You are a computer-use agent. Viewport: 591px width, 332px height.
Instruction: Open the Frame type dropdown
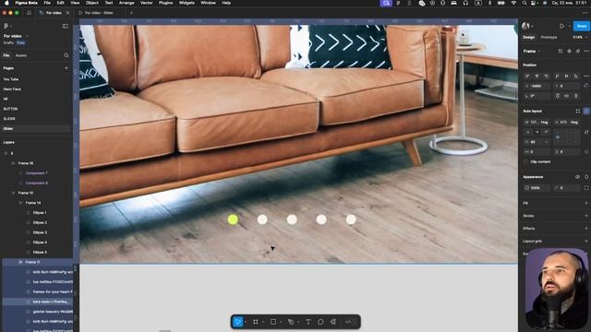532,51
